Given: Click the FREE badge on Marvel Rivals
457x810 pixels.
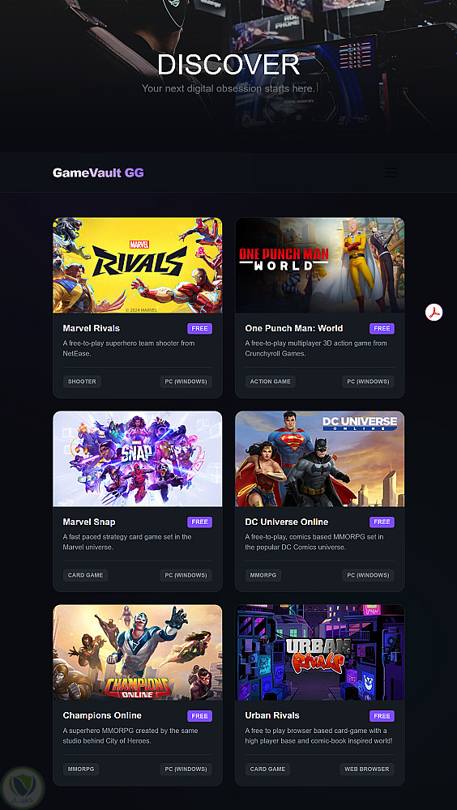Looking at the screenshot, I should pos(199,329).
